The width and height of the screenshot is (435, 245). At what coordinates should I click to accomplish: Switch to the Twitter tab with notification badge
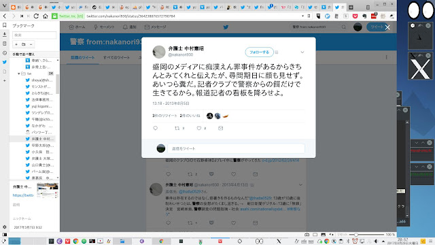pos(273,7)
